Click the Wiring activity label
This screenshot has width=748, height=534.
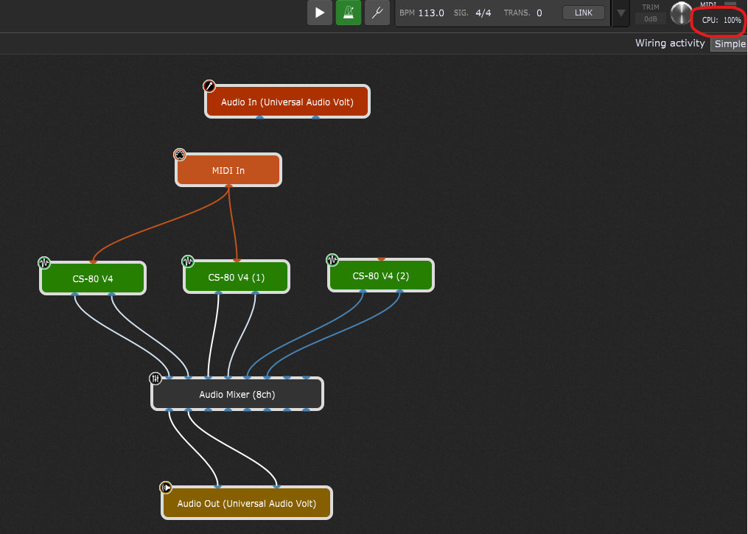pyautogui.click(x=670, y=43)
